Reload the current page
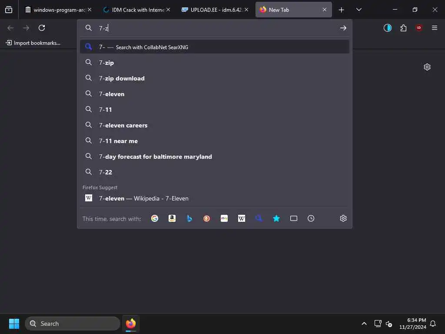The height and width of the screenshot is (334, 445). click(x=42, y=28)
